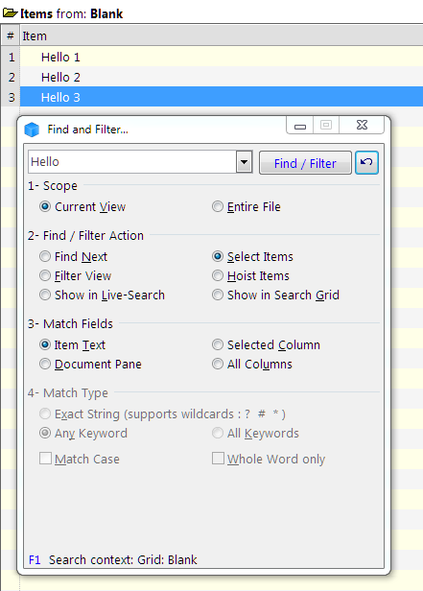Select the Entire File scope option
423x591 pixels.
(x=247, y=206)
